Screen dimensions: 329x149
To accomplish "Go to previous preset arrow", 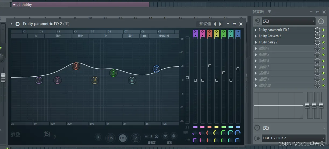I will coord(215,24).
